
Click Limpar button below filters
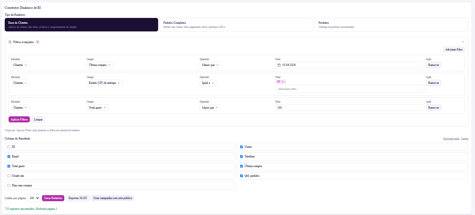point(38,120)
